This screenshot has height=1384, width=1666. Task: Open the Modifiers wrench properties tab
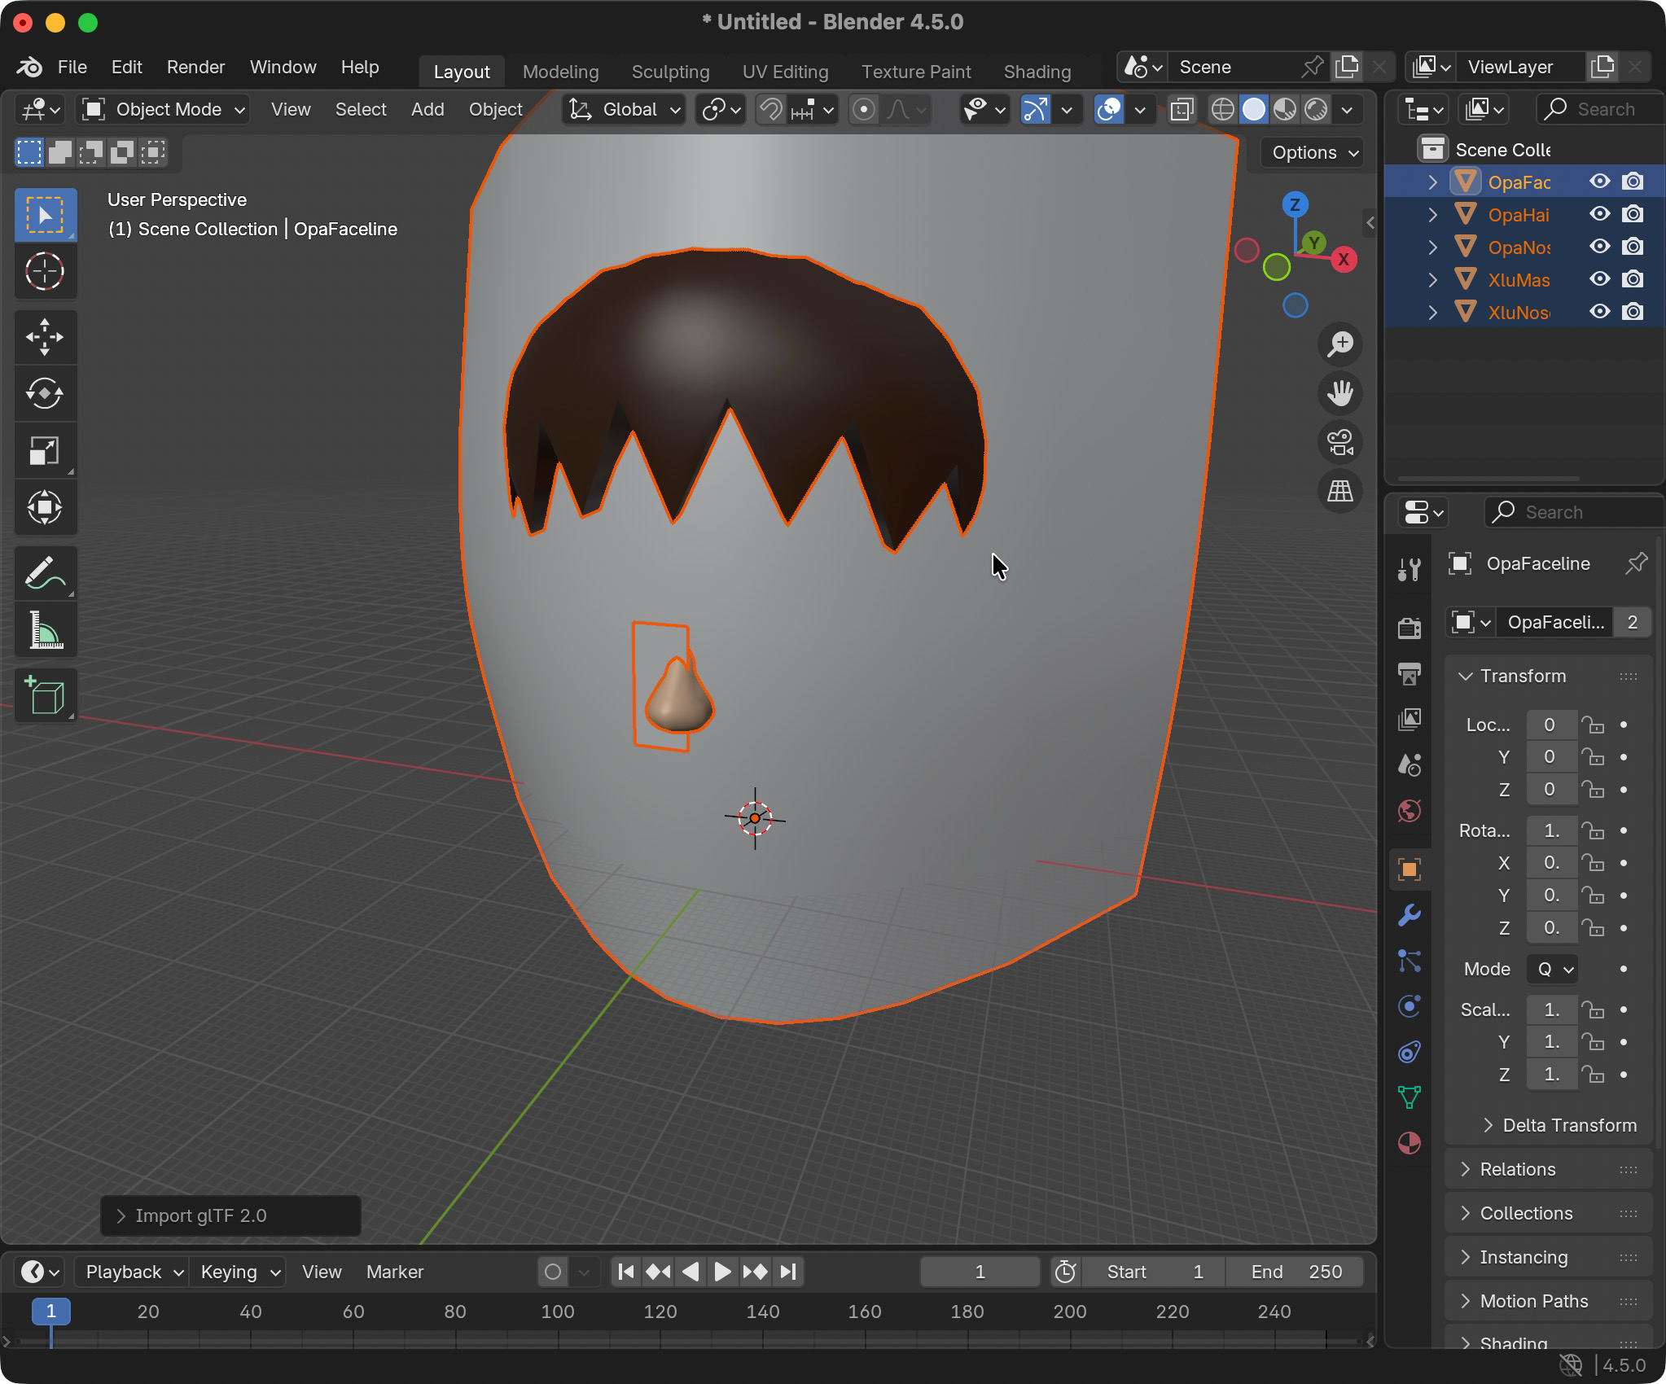(1410, 915)
